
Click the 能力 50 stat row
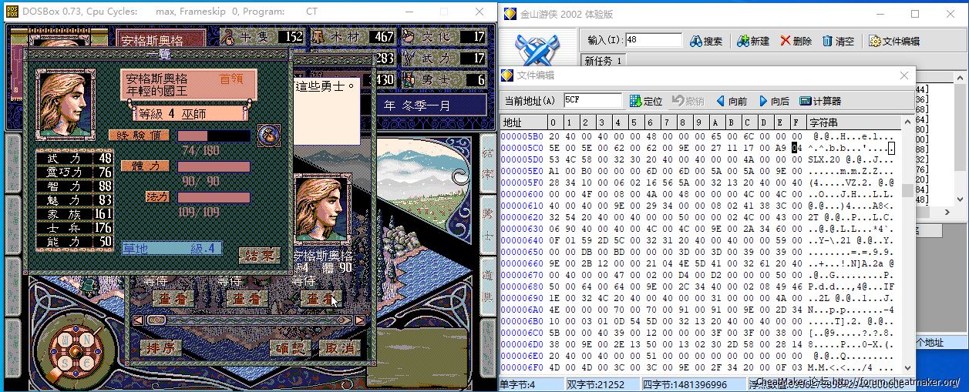(x=75, y=241)
